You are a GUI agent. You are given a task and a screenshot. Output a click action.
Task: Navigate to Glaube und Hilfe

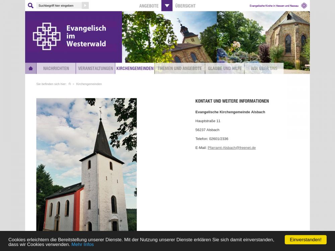point(224,68)
